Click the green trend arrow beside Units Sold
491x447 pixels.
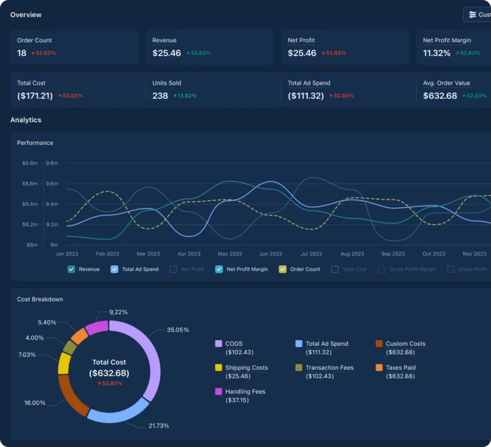175,96
